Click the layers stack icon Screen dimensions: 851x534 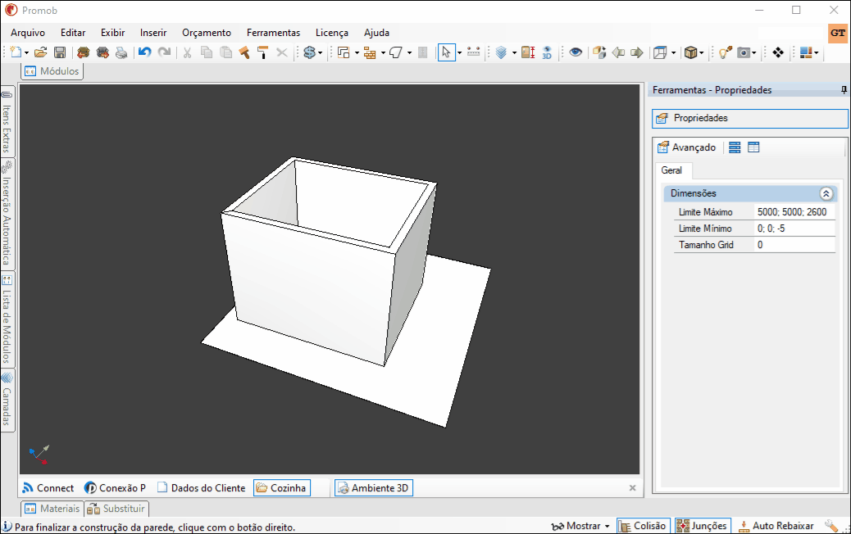click(502, 52)
